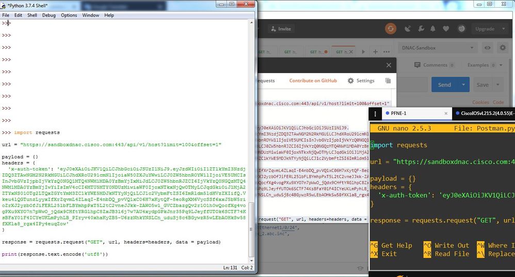Click the response = requests.request line in Python Shell
The width and height of the screenshot is (515, 277).
click(111, 242)
